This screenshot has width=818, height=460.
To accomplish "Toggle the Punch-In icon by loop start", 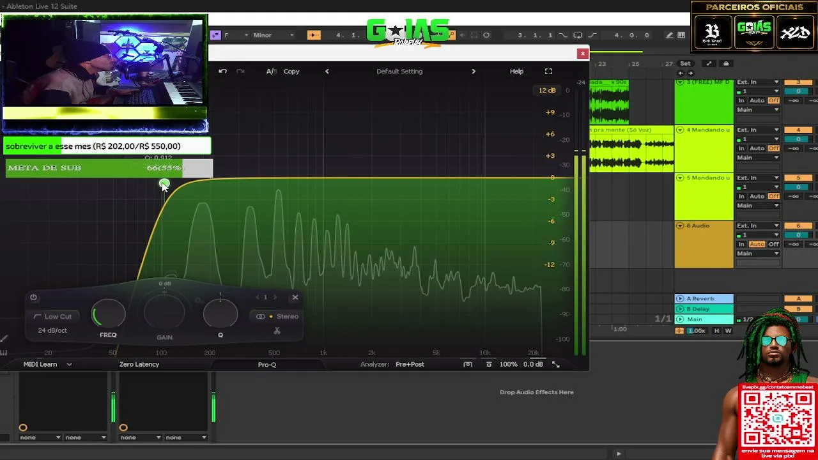I will [x=563, y=35].
